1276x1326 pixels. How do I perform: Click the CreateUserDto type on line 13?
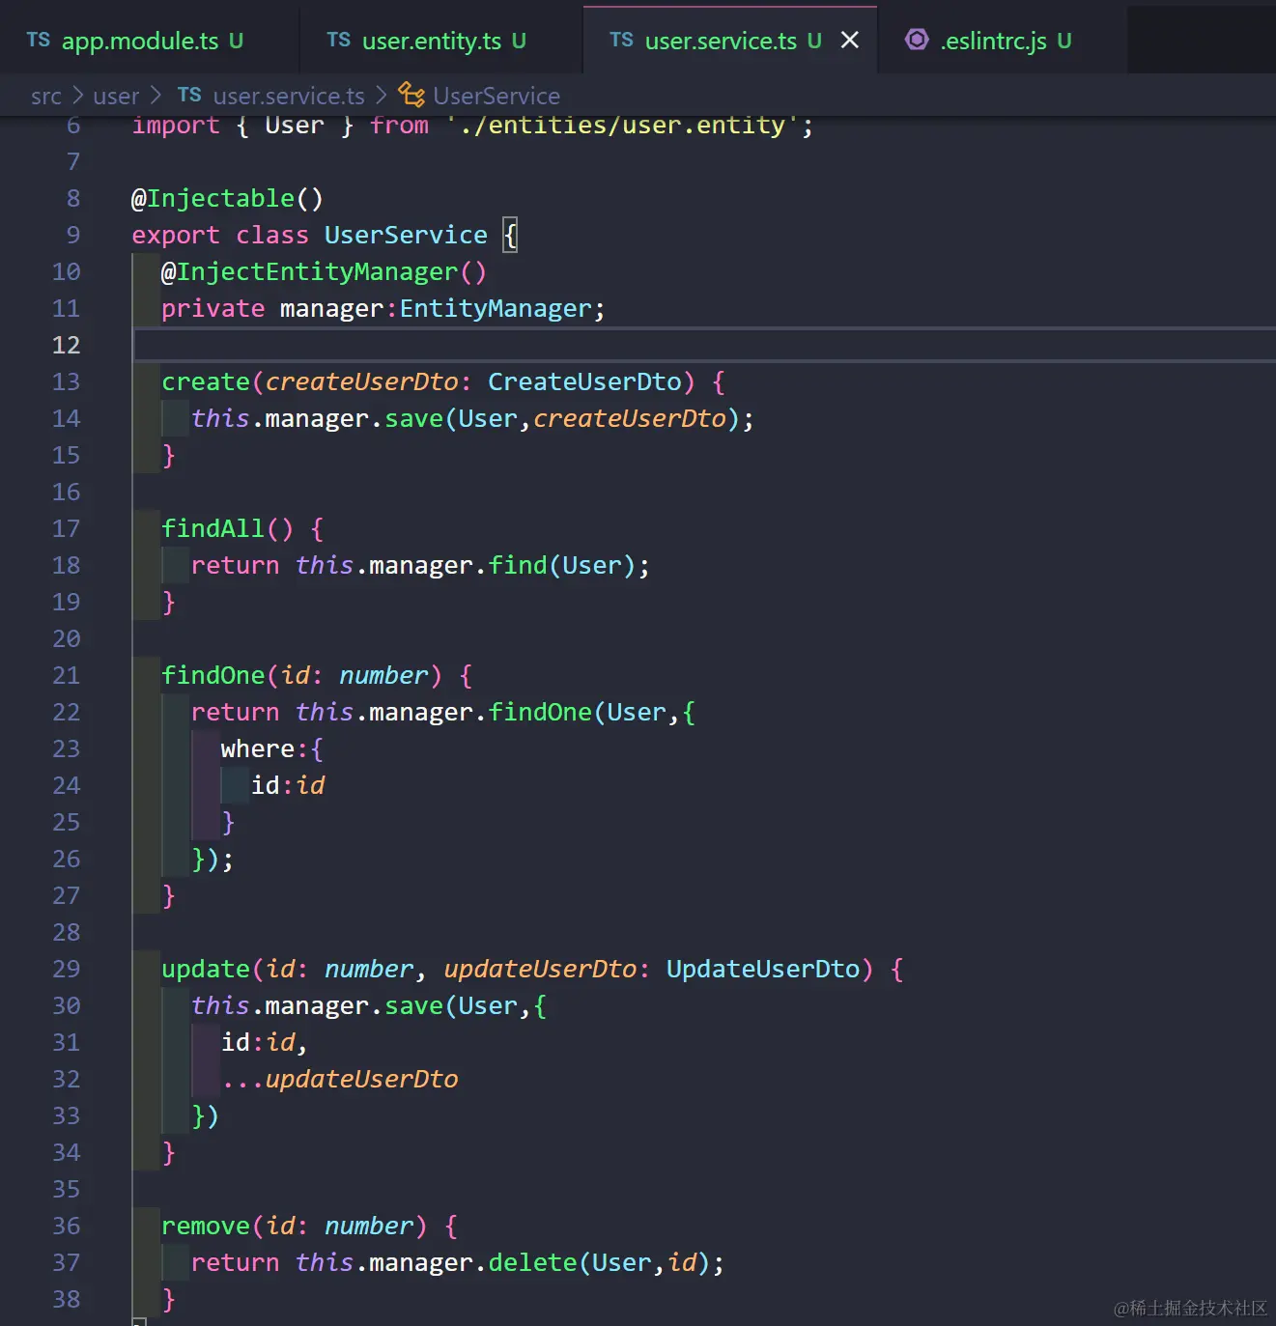pyautogui.click(x=584, y=381)
